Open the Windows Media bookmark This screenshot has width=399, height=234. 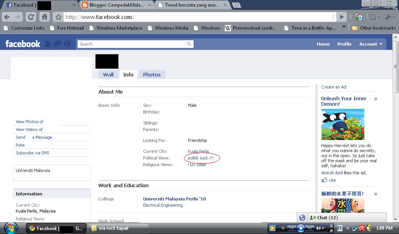(x=168, y=28)
